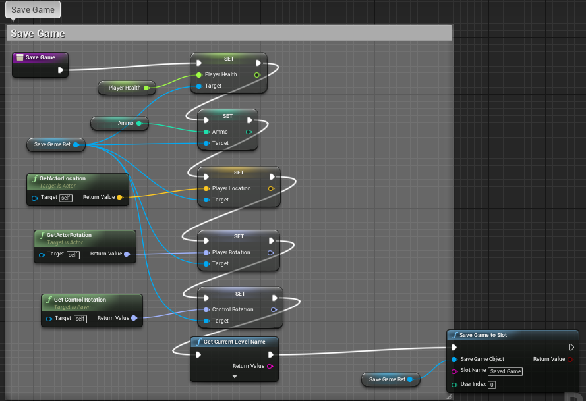Viewport: 586px width, 401px height.
Task: Click Player Health variable's green output pin
Action: pos(146,88)
